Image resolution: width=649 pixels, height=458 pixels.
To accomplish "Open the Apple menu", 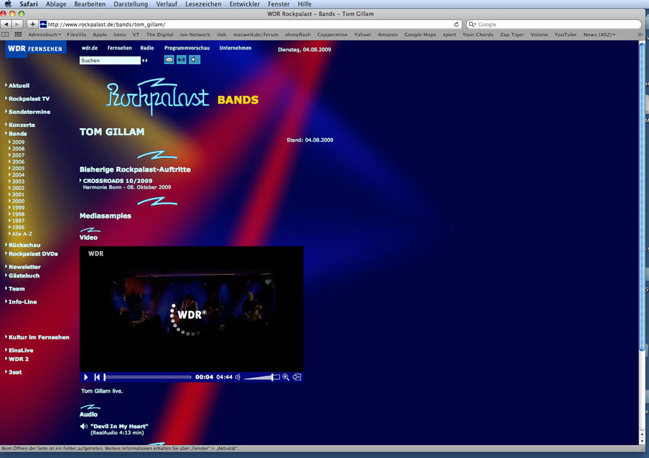I will pyautogui.click(x=8, y=4).
